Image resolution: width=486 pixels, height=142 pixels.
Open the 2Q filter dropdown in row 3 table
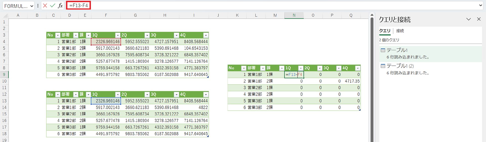(147, 35)
